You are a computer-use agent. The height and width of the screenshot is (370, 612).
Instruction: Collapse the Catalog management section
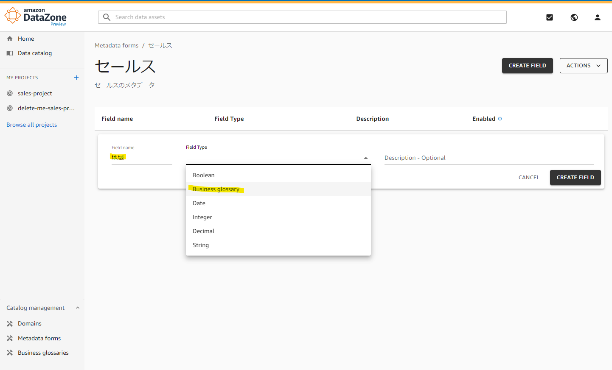pyautogui.click(x=78, y=308)
